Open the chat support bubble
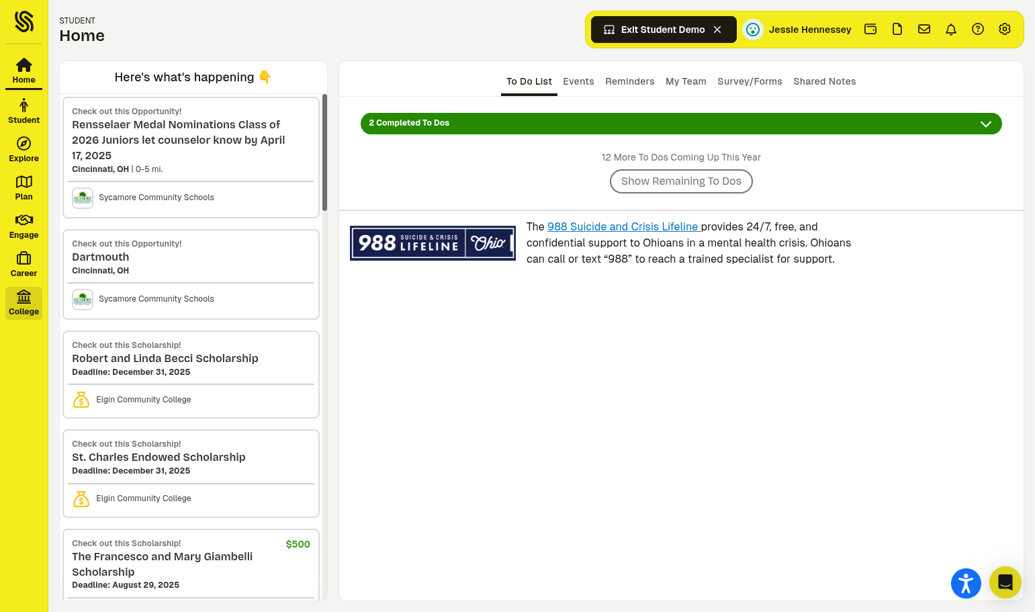 pos(1005,582)
